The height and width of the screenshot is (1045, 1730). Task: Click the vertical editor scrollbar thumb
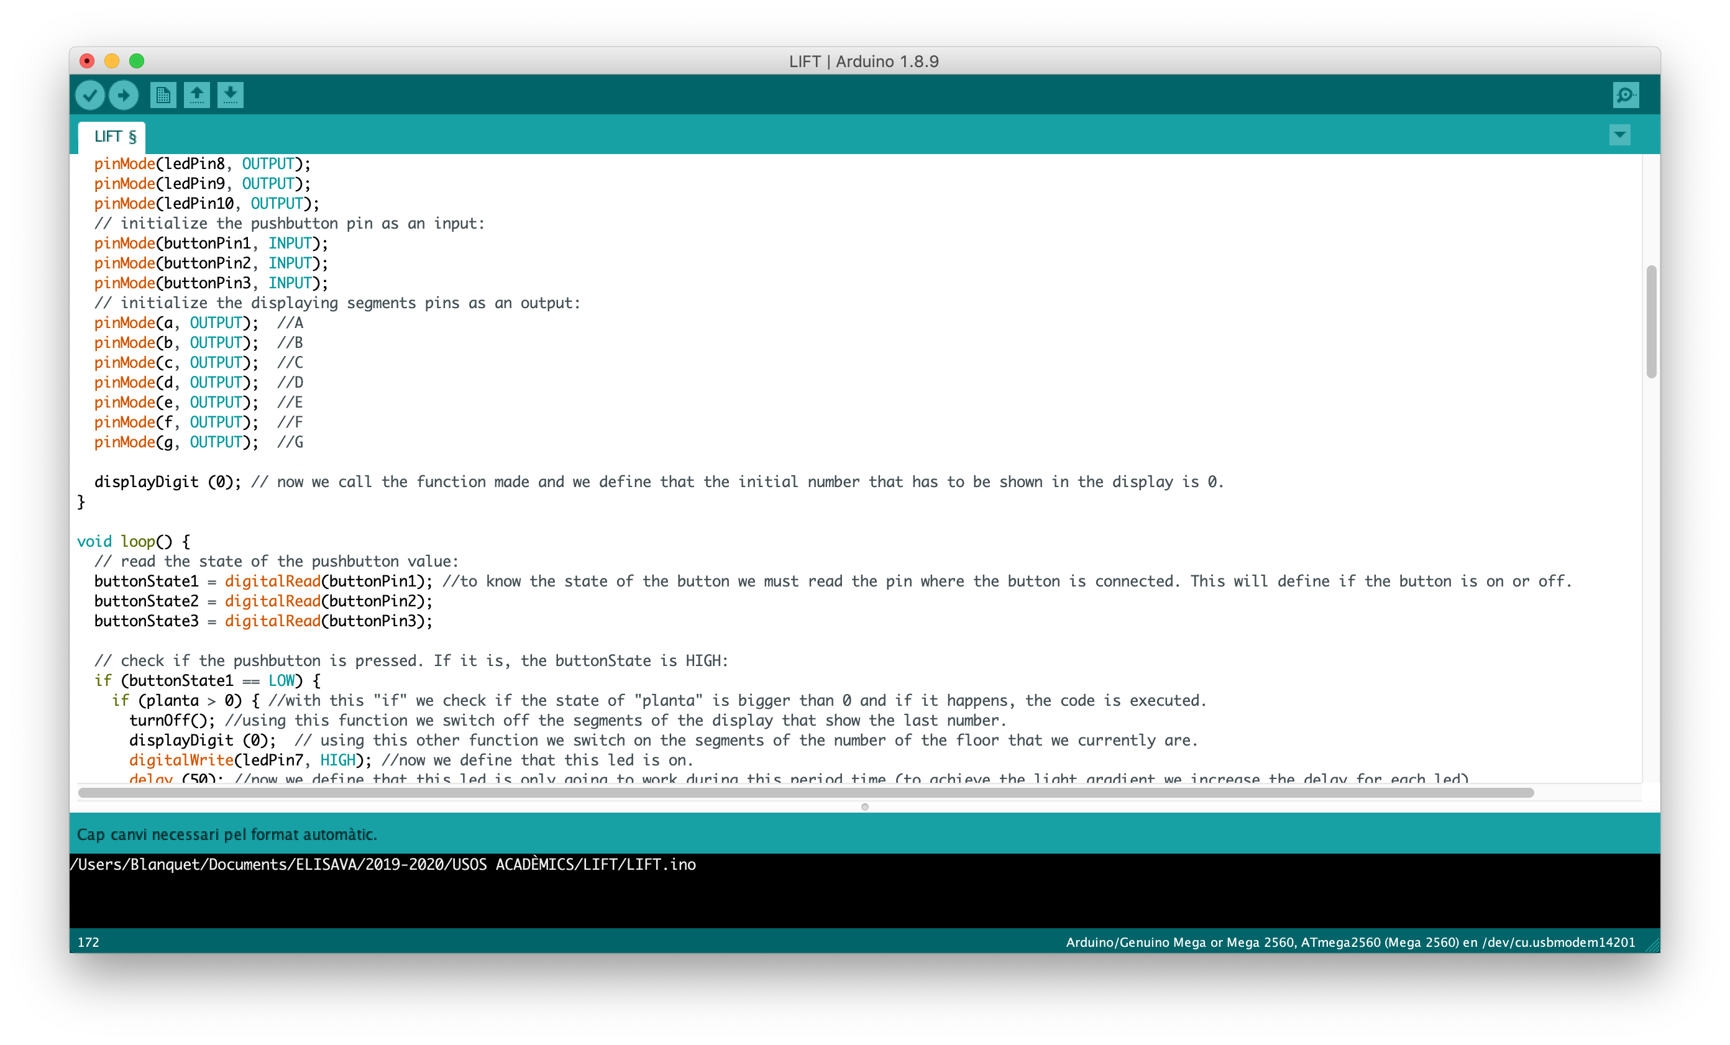coord(1650,321)
